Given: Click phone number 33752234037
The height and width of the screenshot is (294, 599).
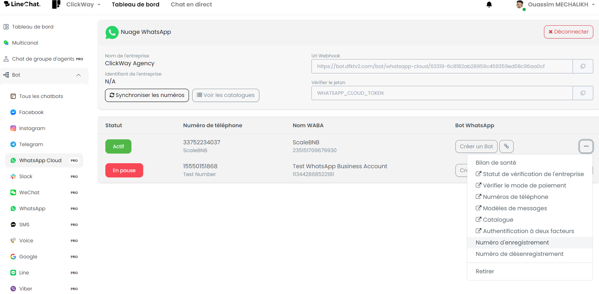Looking at the screenshot, I should pyautogui.click(x=202, y=142).
